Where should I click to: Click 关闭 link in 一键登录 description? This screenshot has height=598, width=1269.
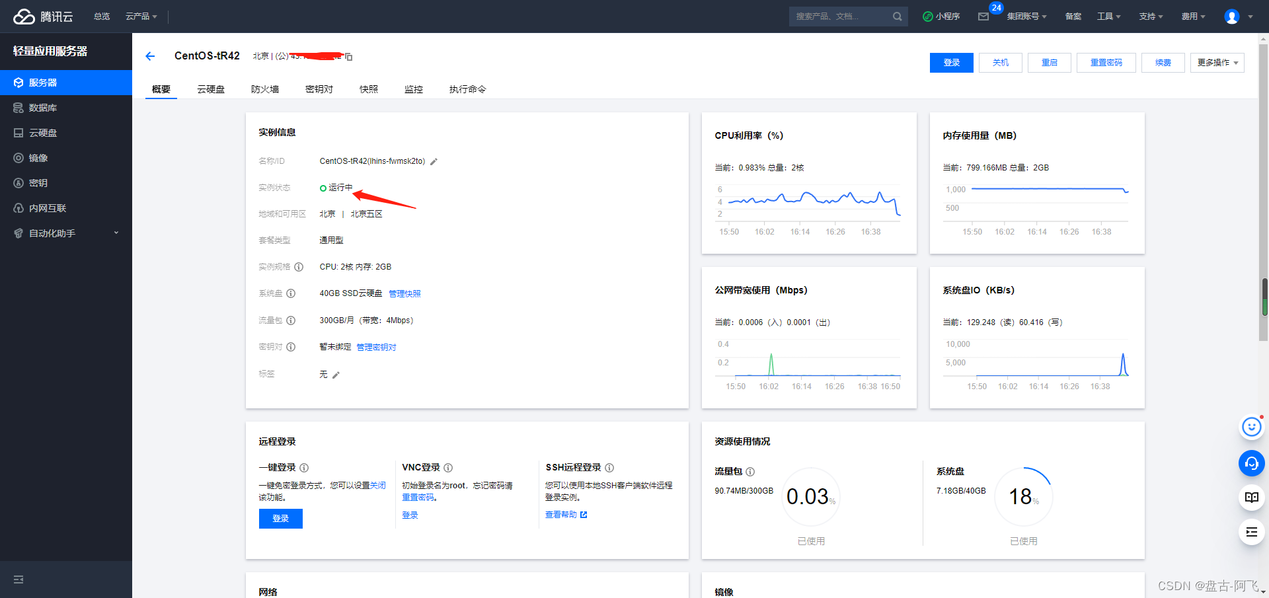pos(378,486)
